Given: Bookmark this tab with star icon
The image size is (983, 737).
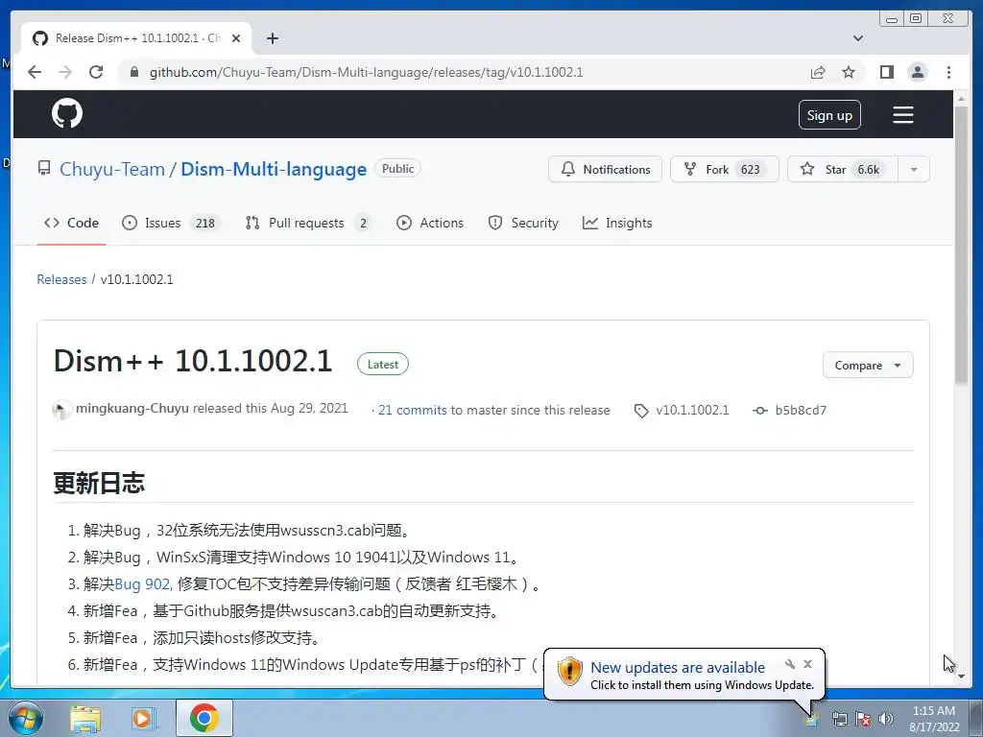Looking at the screenshot, I should 849,72.
